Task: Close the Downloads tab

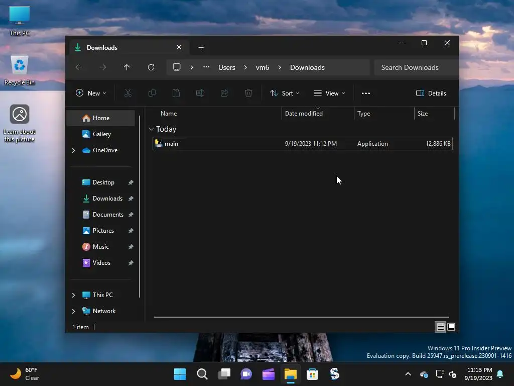Action: click(x=179, y=47)
